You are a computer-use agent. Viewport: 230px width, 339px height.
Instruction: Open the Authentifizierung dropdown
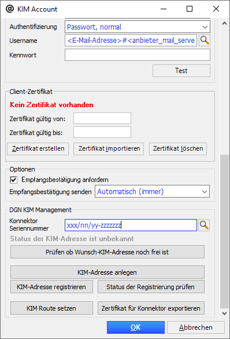pyautogui.click(x=138, y=27)
